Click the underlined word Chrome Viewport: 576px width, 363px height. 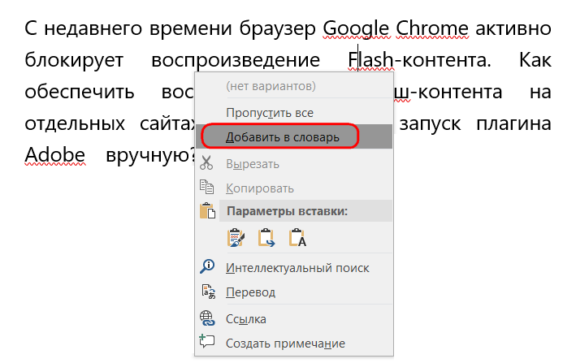[x=432, y=28]
